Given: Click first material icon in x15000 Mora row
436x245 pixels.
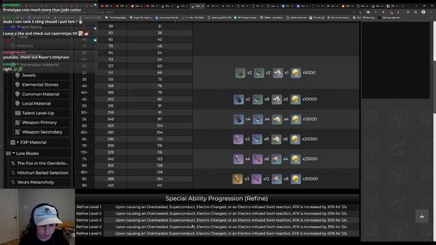Looking at the screenshot, I should (x=238, y=119).
